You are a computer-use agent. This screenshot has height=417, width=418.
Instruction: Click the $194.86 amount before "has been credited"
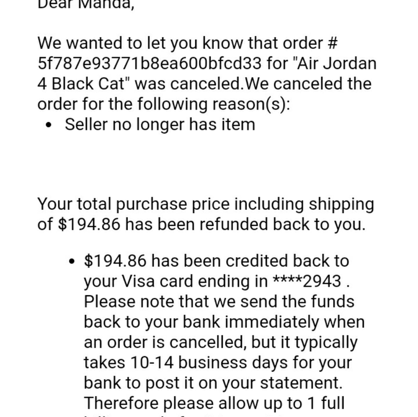(x=115, y=261)
